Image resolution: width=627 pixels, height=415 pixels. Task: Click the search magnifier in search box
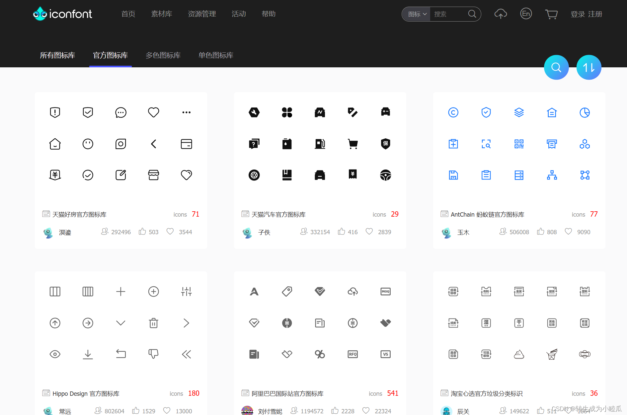472,14
